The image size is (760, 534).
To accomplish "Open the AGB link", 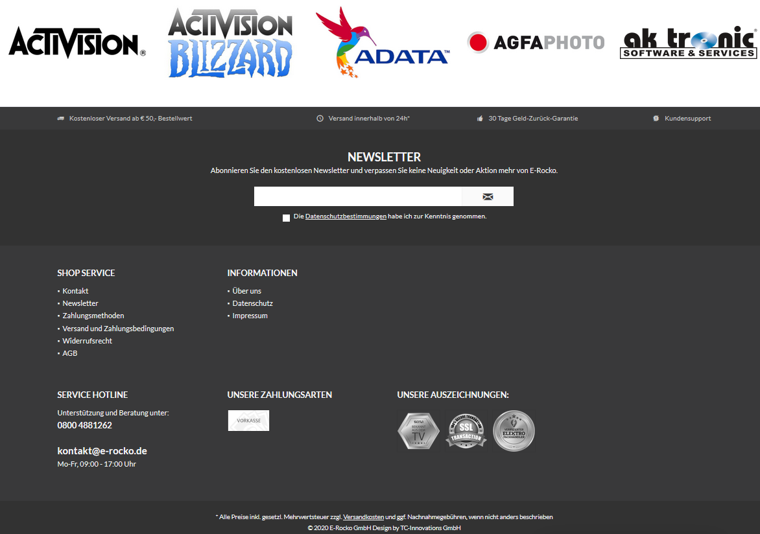I will (70, 353).
